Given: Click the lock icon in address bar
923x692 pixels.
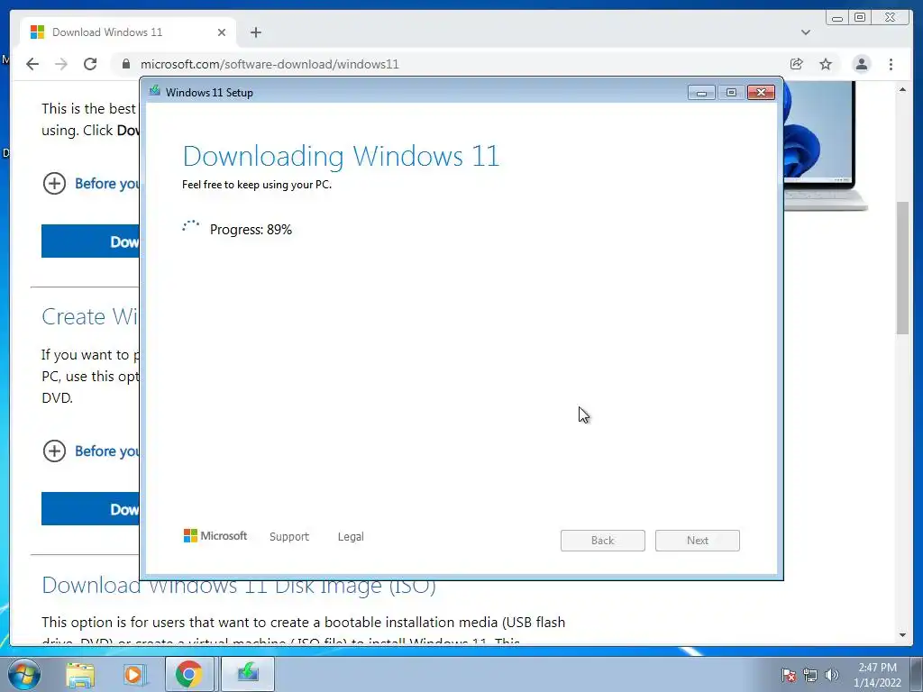Looking at the screenshot, I should [125, 64].
